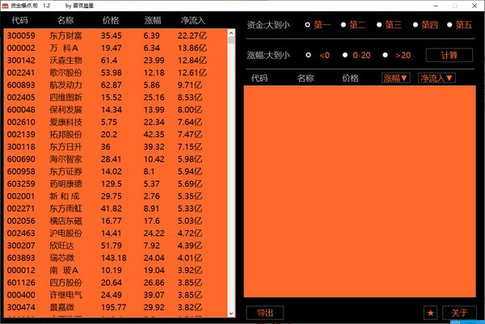Select row 000012 南玻A

tap(116, 271)
